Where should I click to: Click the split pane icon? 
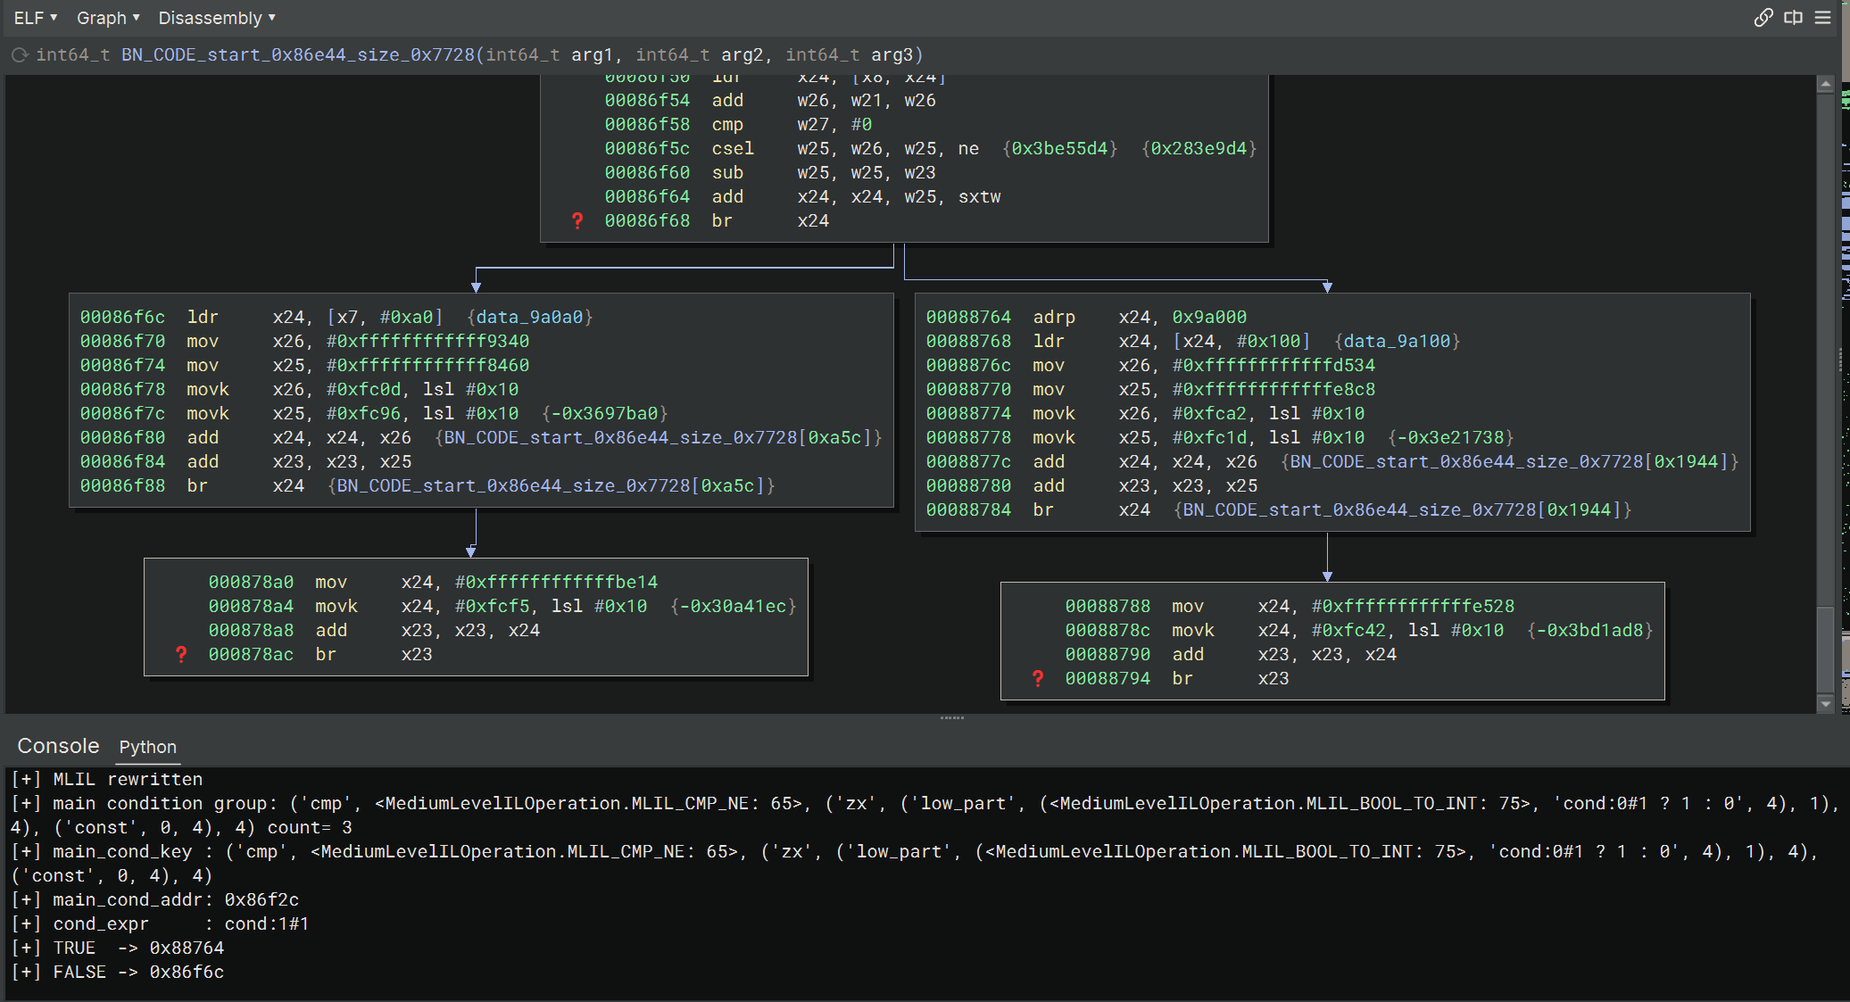1793,18
